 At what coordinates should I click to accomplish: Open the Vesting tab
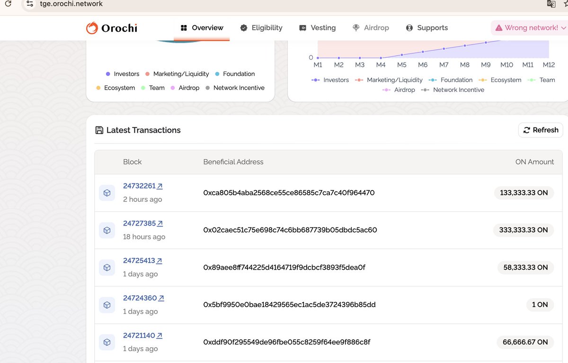pos(318,28)
